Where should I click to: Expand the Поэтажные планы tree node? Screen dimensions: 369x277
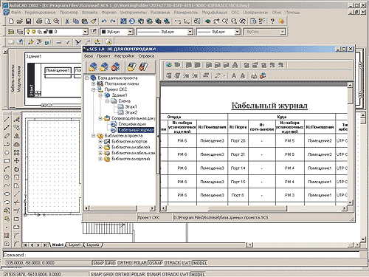pyautogui.click(x=94, y=83)
